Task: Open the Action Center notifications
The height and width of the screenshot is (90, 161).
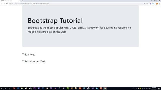Action: click(159, 88)
